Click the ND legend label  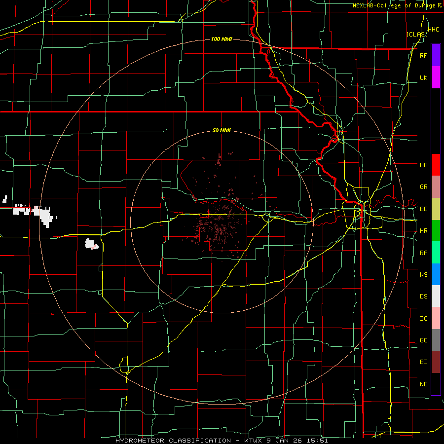(423, 384)
